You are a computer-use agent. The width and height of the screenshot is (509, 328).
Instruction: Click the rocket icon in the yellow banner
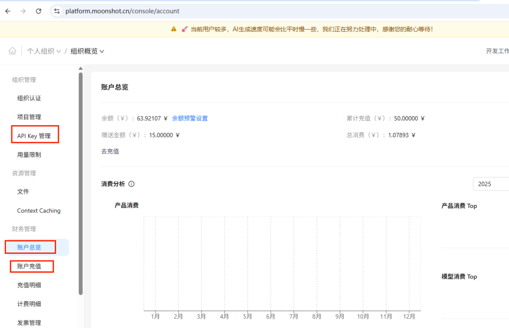(184, 29)
